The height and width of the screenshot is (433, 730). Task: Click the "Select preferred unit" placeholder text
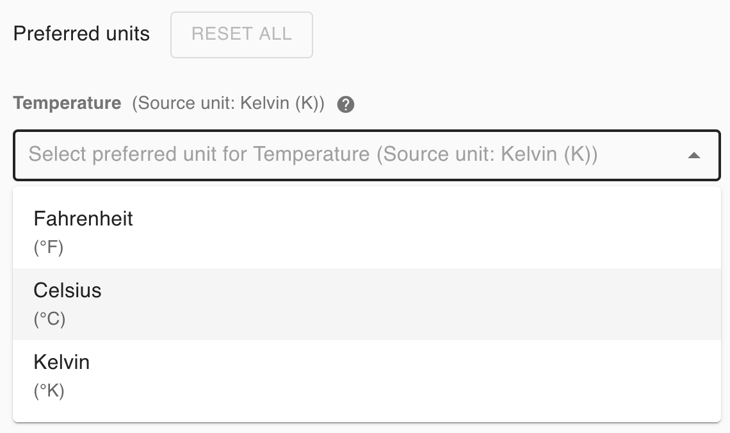click(312, 154)
